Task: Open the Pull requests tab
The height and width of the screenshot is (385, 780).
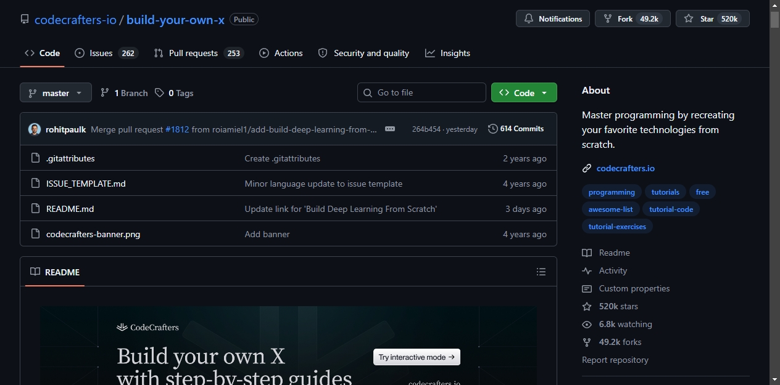Action: (x=199, y=53)
